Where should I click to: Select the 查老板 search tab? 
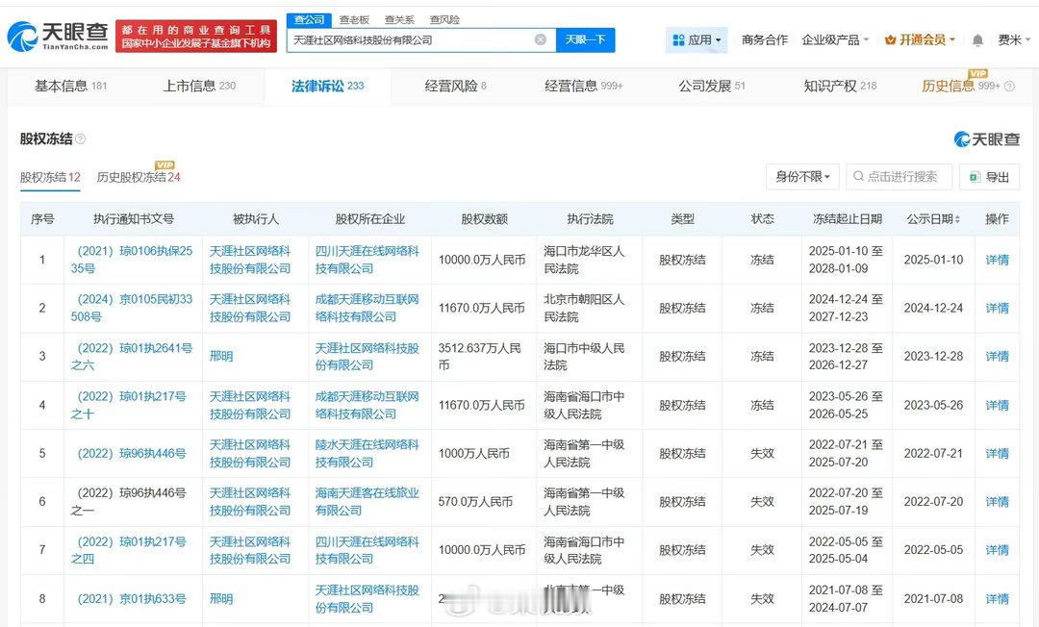click(x=354, y=20)
